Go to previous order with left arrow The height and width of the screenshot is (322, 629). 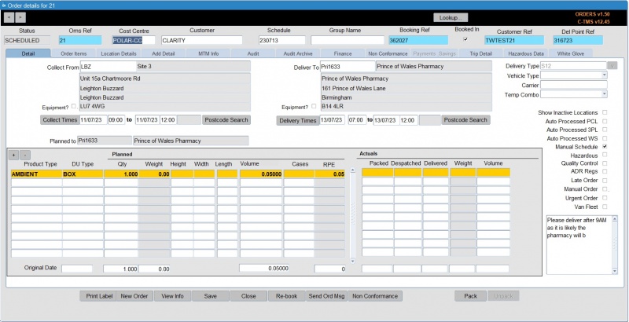[9, 17]
